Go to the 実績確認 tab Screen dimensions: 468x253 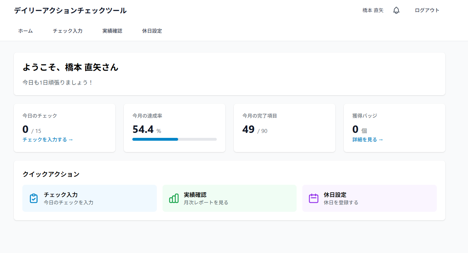click(112, 31)
